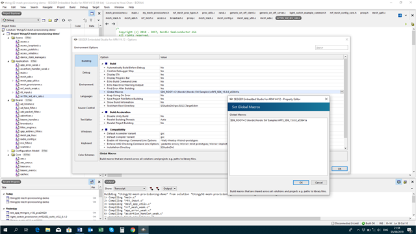Collapse the Application folder in project tree
This screenshot has width=416, height=234.
(x=8, y=61)
